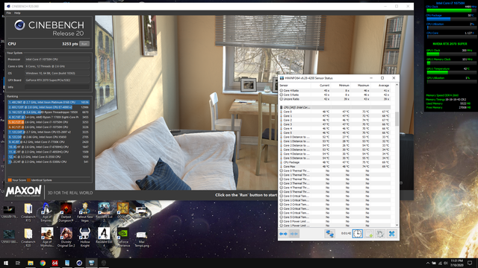The width and height of the screenshot is (478, 268).
Task: Click the HWiNFO vertical scrollbar thumb
Action: click(x=397, y=119)
